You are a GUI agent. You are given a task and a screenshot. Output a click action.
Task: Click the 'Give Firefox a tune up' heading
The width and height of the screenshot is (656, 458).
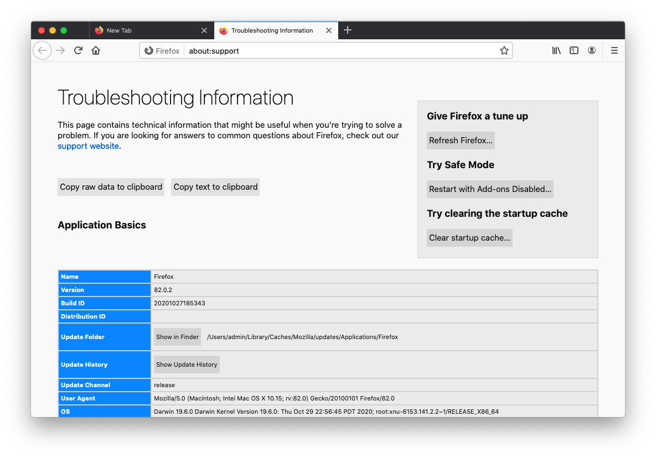click(477, 116)
